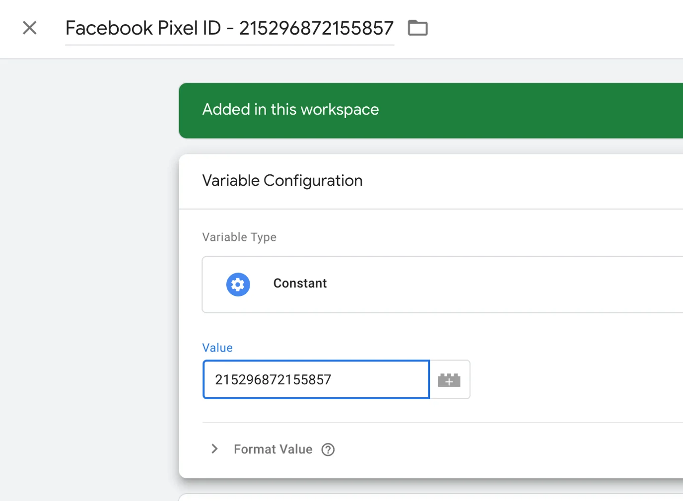Open the Format Value help icon
683x501 pixels.
[x=328, y=449]
